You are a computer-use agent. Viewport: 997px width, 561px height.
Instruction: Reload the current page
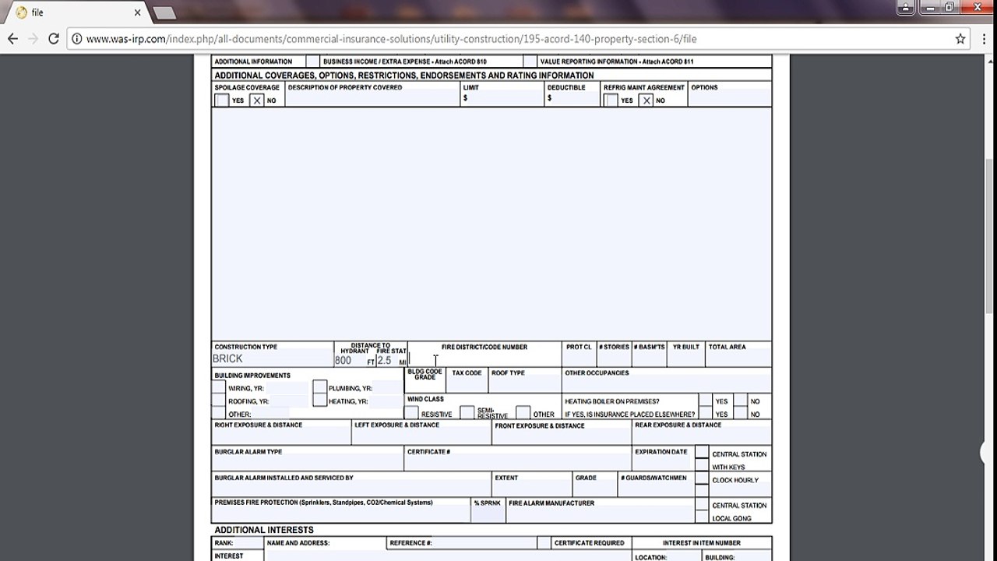54,38
